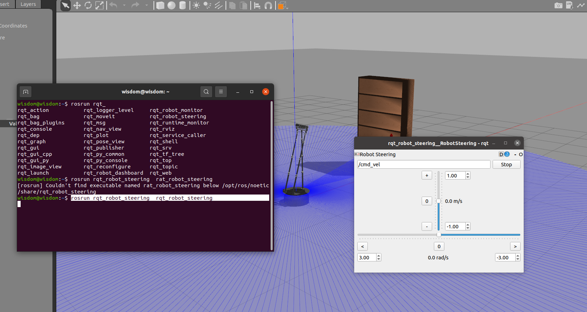Viewport: 587px width, 312px height.
Task: Activate the Translate mode tool
Action: (77, 5)
